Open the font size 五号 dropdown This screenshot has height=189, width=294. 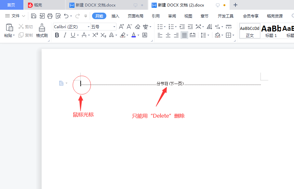click(114, 27)
